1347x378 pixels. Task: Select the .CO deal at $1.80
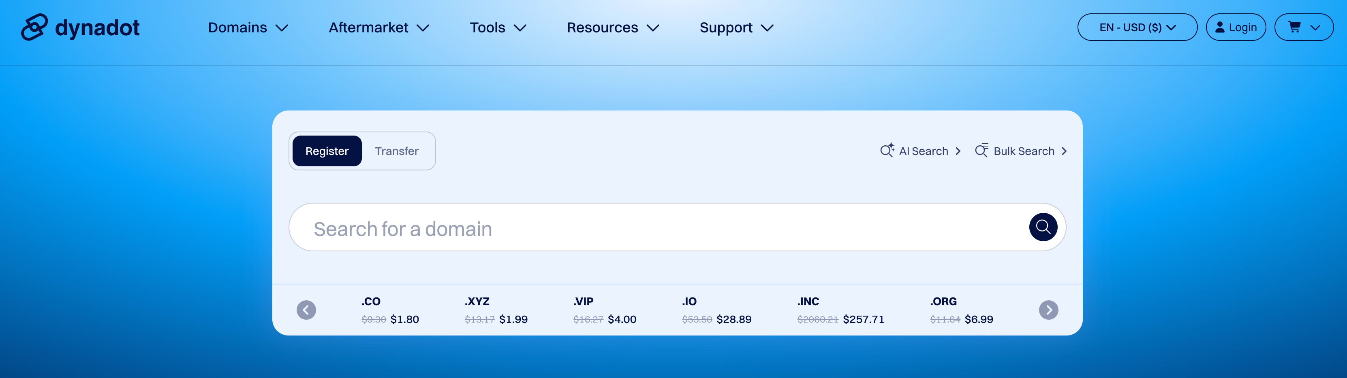coord(390,310)
